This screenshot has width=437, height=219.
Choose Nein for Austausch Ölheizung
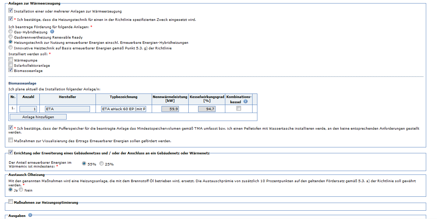point(21,190)
